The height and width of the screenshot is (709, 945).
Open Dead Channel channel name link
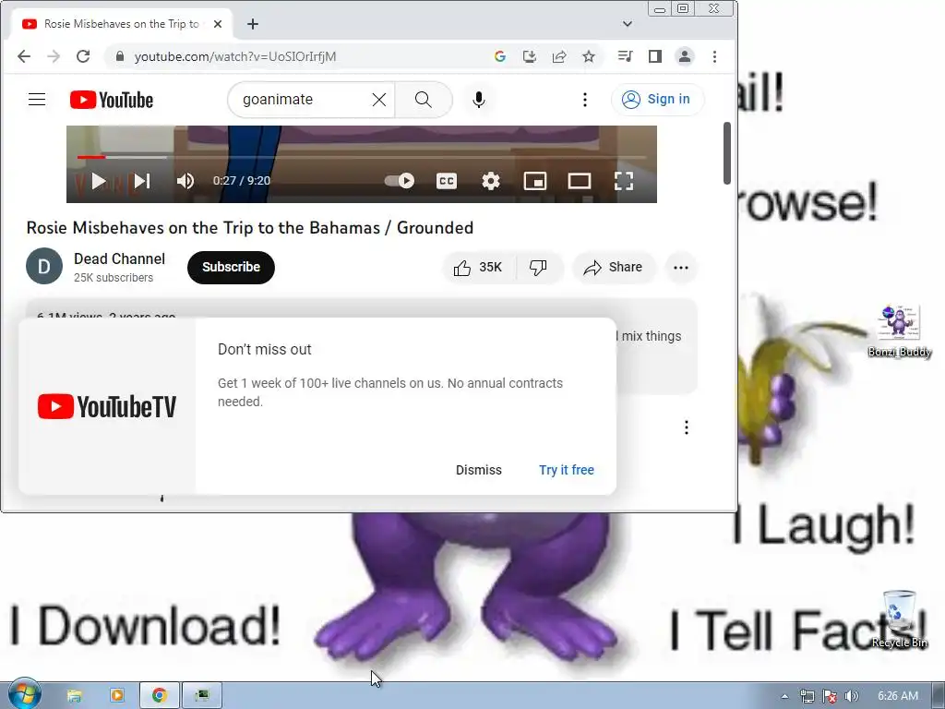coord(119,258)
